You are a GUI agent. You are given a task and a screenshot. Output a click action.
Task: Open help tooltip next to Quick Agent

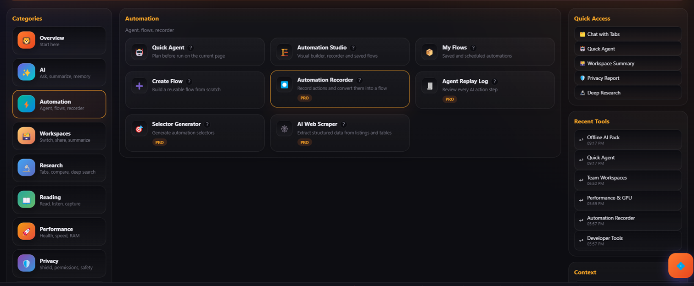pos(191,48)
